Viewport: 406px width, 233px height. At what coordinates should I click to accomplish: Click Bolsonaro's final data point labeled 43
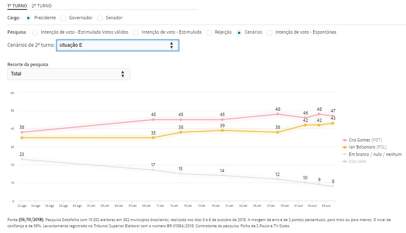[333, 123]
